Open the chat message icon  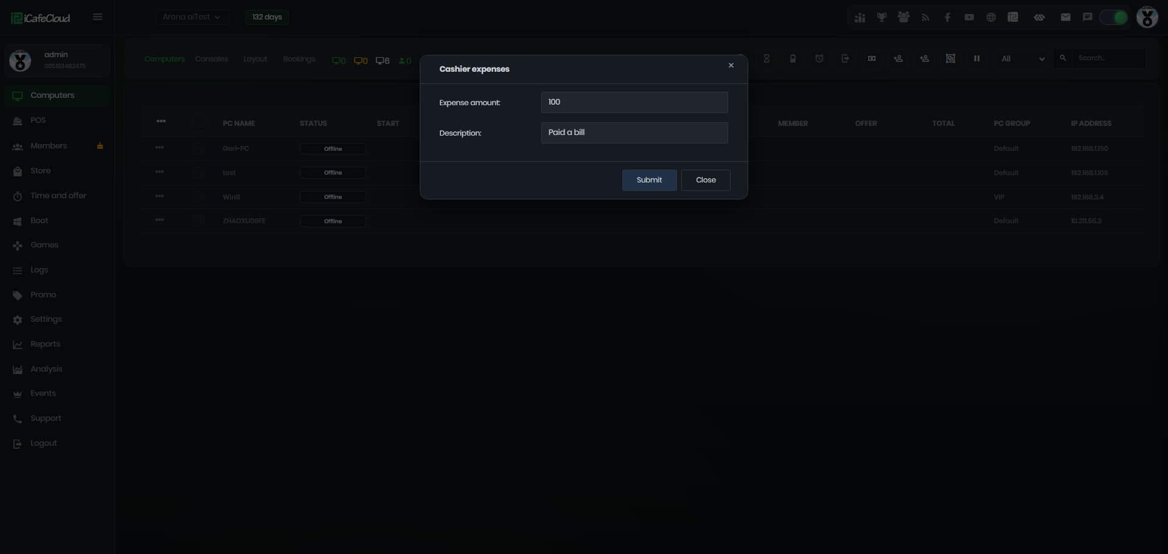coord(1087,18)
